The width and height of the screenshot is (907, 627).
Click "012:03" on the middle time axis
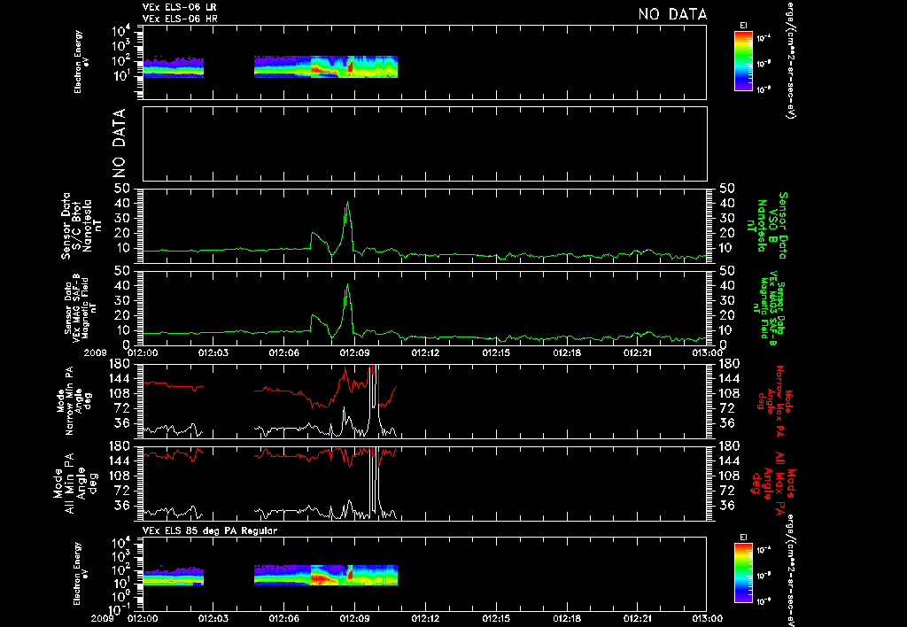[213, 352]
